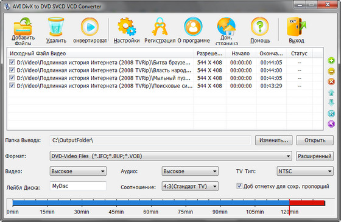Click the Помощь question mark icon
The image size is (341, 222).
coord(260,27)
